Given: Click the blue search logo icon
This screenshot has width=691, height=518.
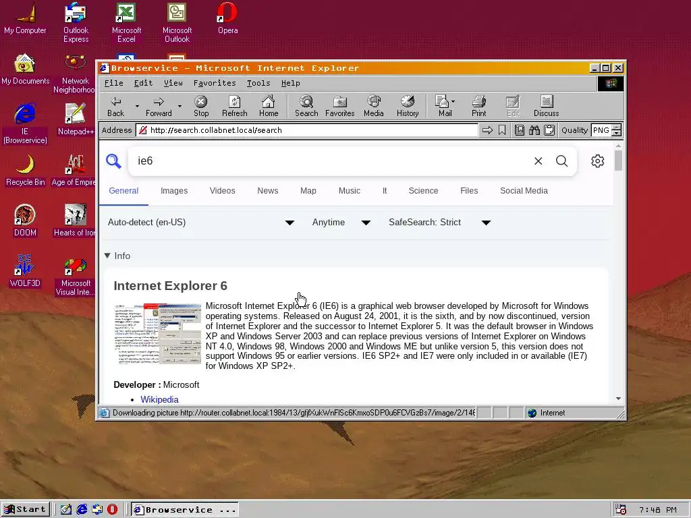Looking at the screenshot, I should 113,161.
